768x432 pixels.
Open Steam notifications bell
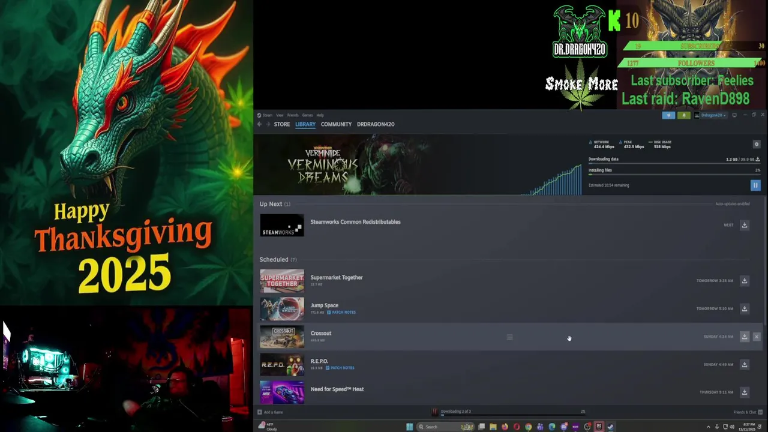tap(683, 115)
